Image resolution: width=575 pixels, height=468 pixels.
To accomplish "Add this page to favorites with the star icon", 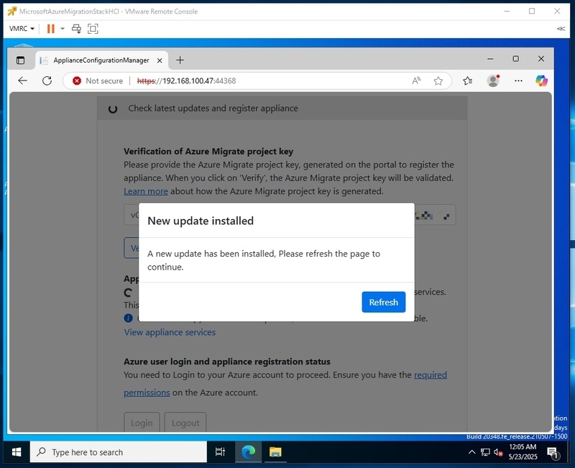I will [x=438, y=81].
